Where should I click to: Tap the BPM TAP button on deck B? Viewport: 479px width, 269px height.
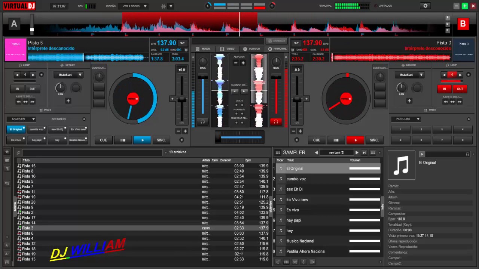point(296,43)
